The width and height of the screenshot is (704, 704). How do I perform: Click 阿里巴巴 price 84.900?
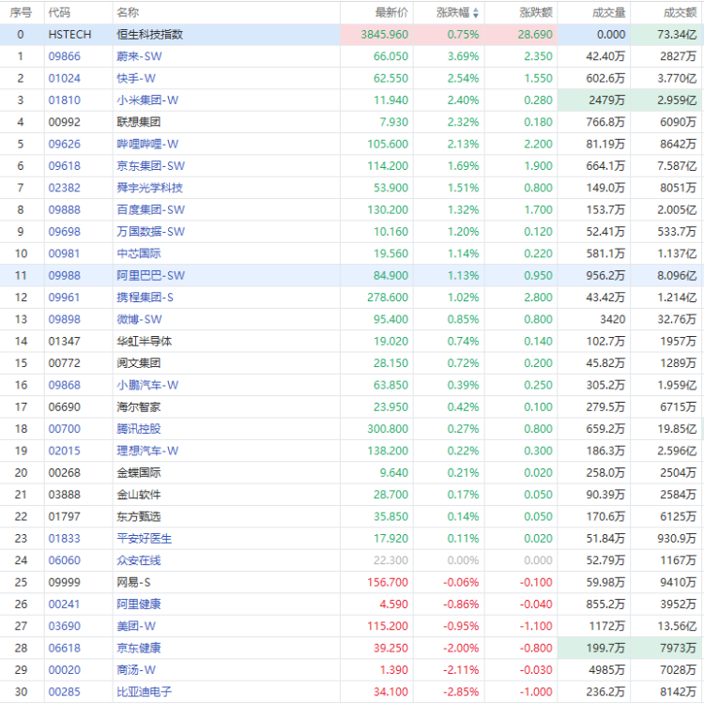(x=390, y=276)
